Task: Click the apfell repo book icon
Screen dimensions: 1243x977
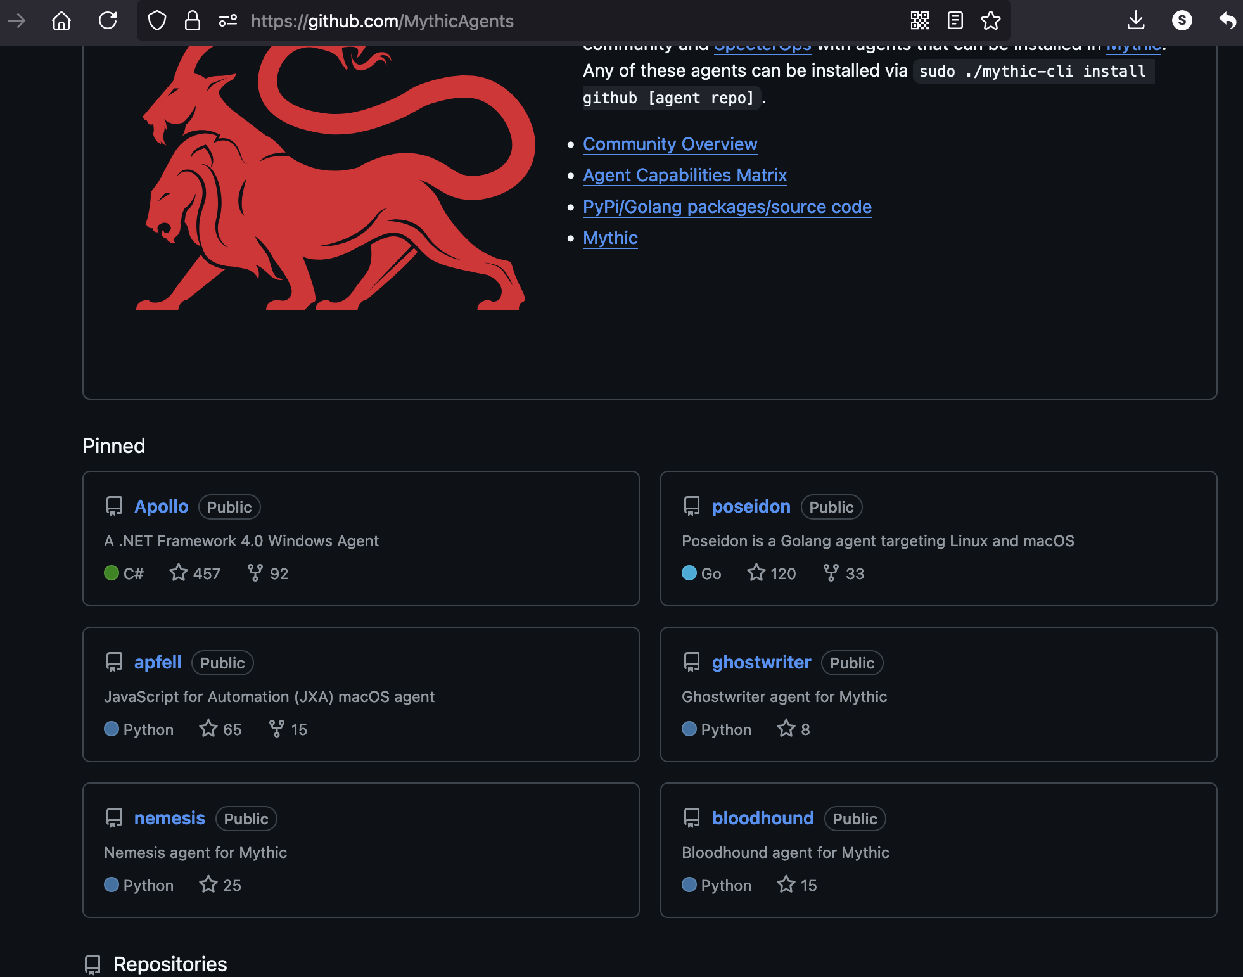Action: (x=114, y=662)
